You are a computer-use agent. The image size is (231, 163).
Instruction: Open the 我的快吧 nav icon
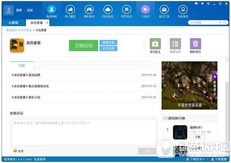click(52, 9)
